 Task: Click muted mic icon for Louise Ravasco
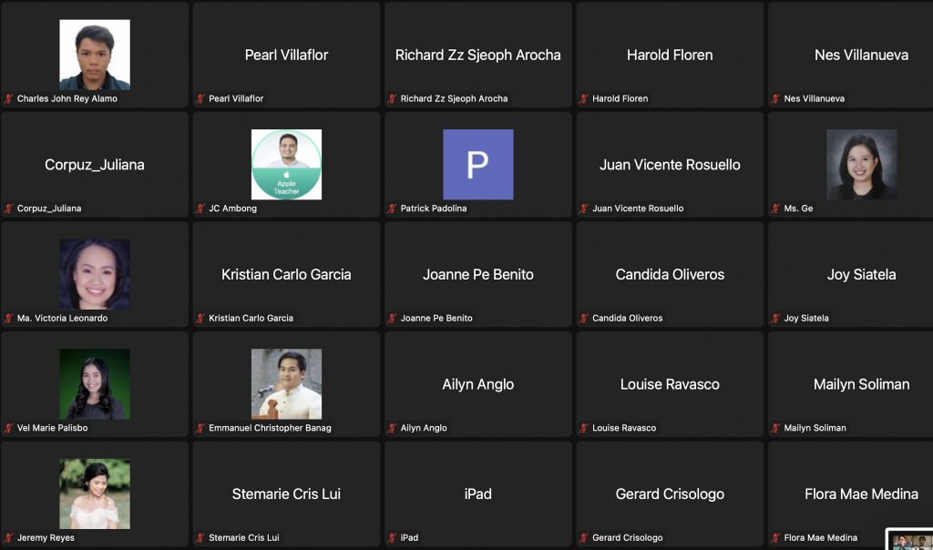584,428
